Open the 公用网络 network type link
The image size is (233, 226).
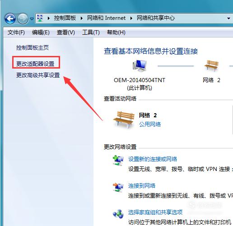click(150, 124)
